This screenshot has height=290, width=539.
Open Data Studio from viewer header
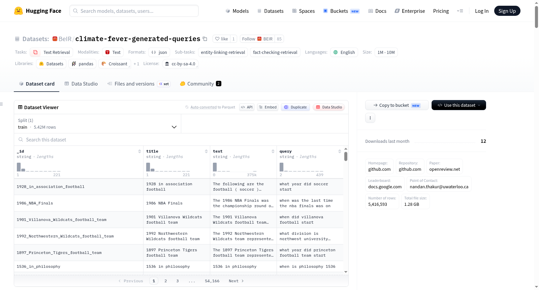point(329,107)
